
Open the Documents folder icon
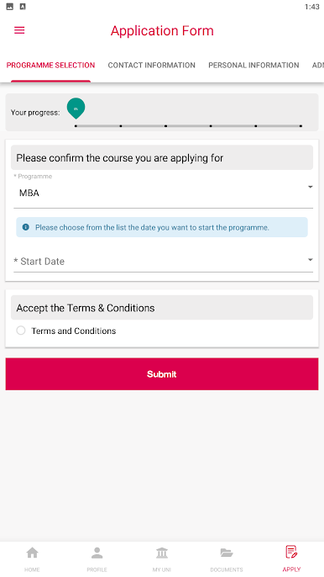tap(227, 553)
